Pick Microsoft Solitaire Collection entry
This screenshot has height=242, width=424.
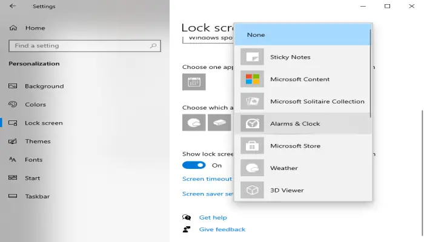click(x=303, y=101)
